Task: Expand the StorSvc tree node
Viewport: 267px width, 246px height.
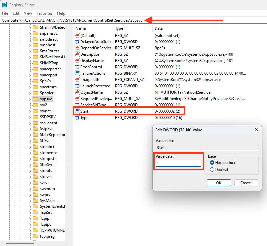Action: tap(30, 165)
